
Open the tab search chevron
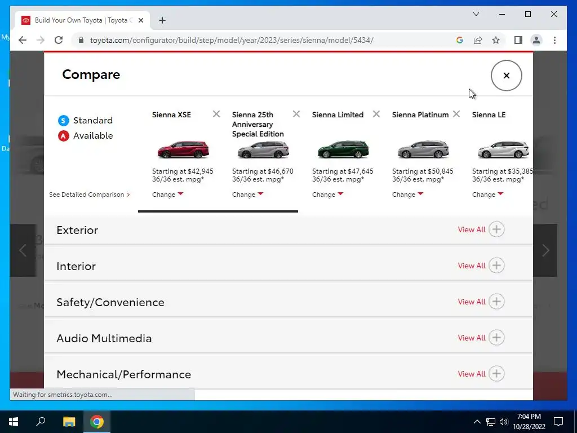click(476, 14)
